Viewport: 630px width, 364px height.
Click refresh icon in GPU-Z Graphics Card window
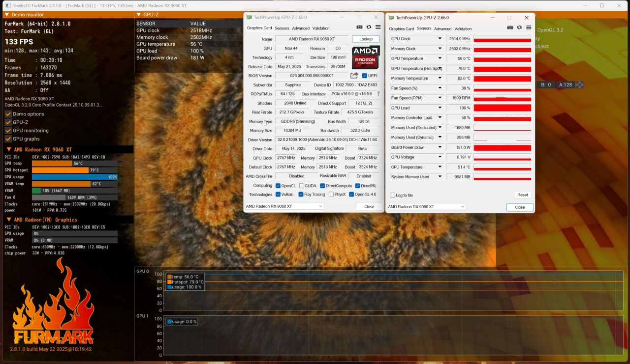369,28
